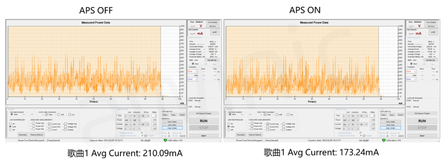Select USB Passthrough Off radio in APS OFF window
This screenshot has height=165, width=444.
[x=10, y=130]
